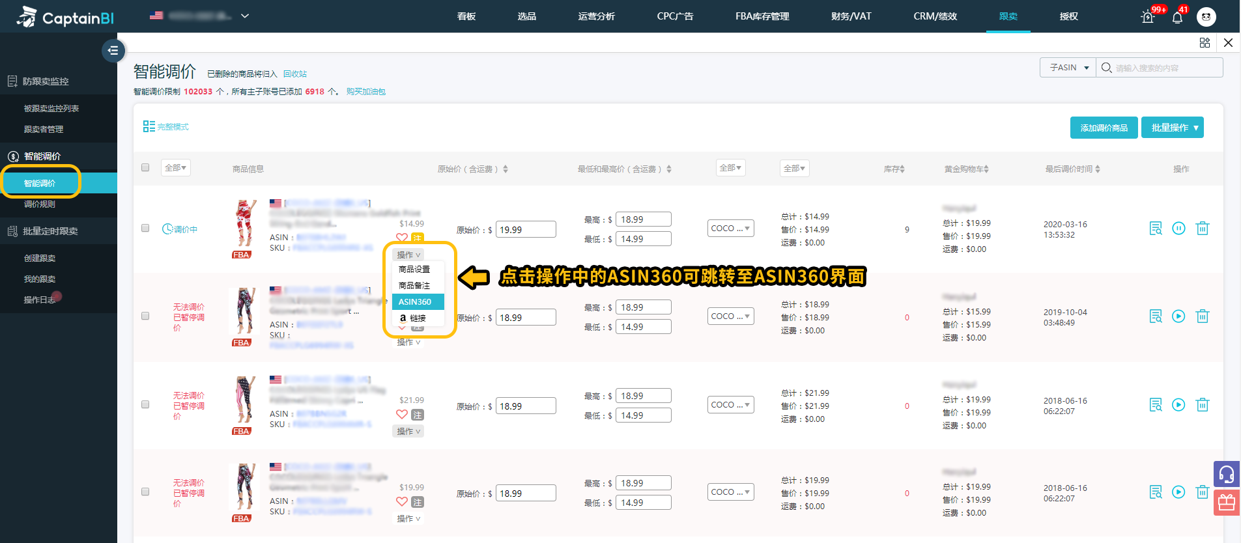Open the log icon for the $21.99 row
Screen dimensions: 1241x543
(x=1156, y=405)
